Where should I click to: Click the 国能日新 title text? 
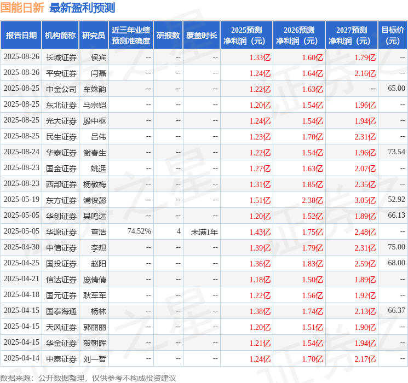coord(22,8)
